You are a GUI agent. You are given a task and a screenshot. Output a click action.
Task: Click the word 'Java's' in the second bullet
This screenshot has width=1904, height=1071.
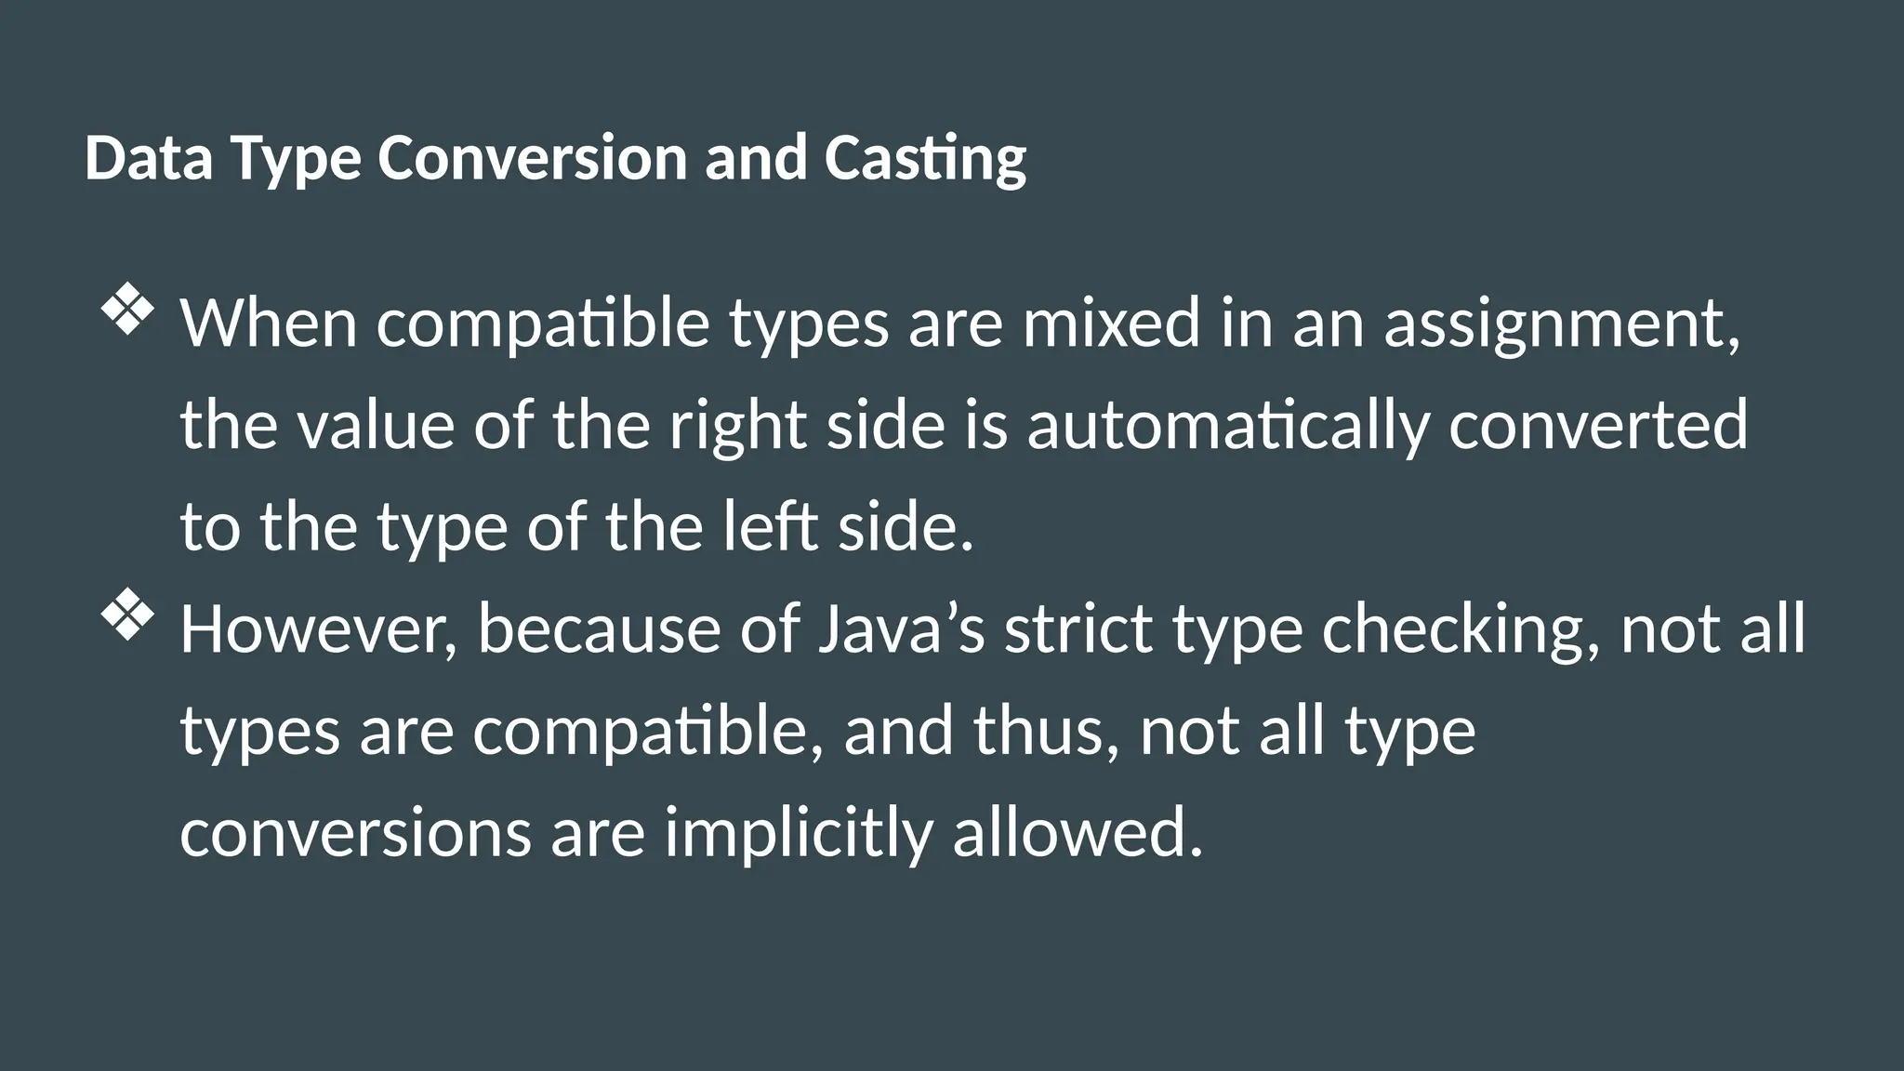pyautogui.click(x=901, y=629)
